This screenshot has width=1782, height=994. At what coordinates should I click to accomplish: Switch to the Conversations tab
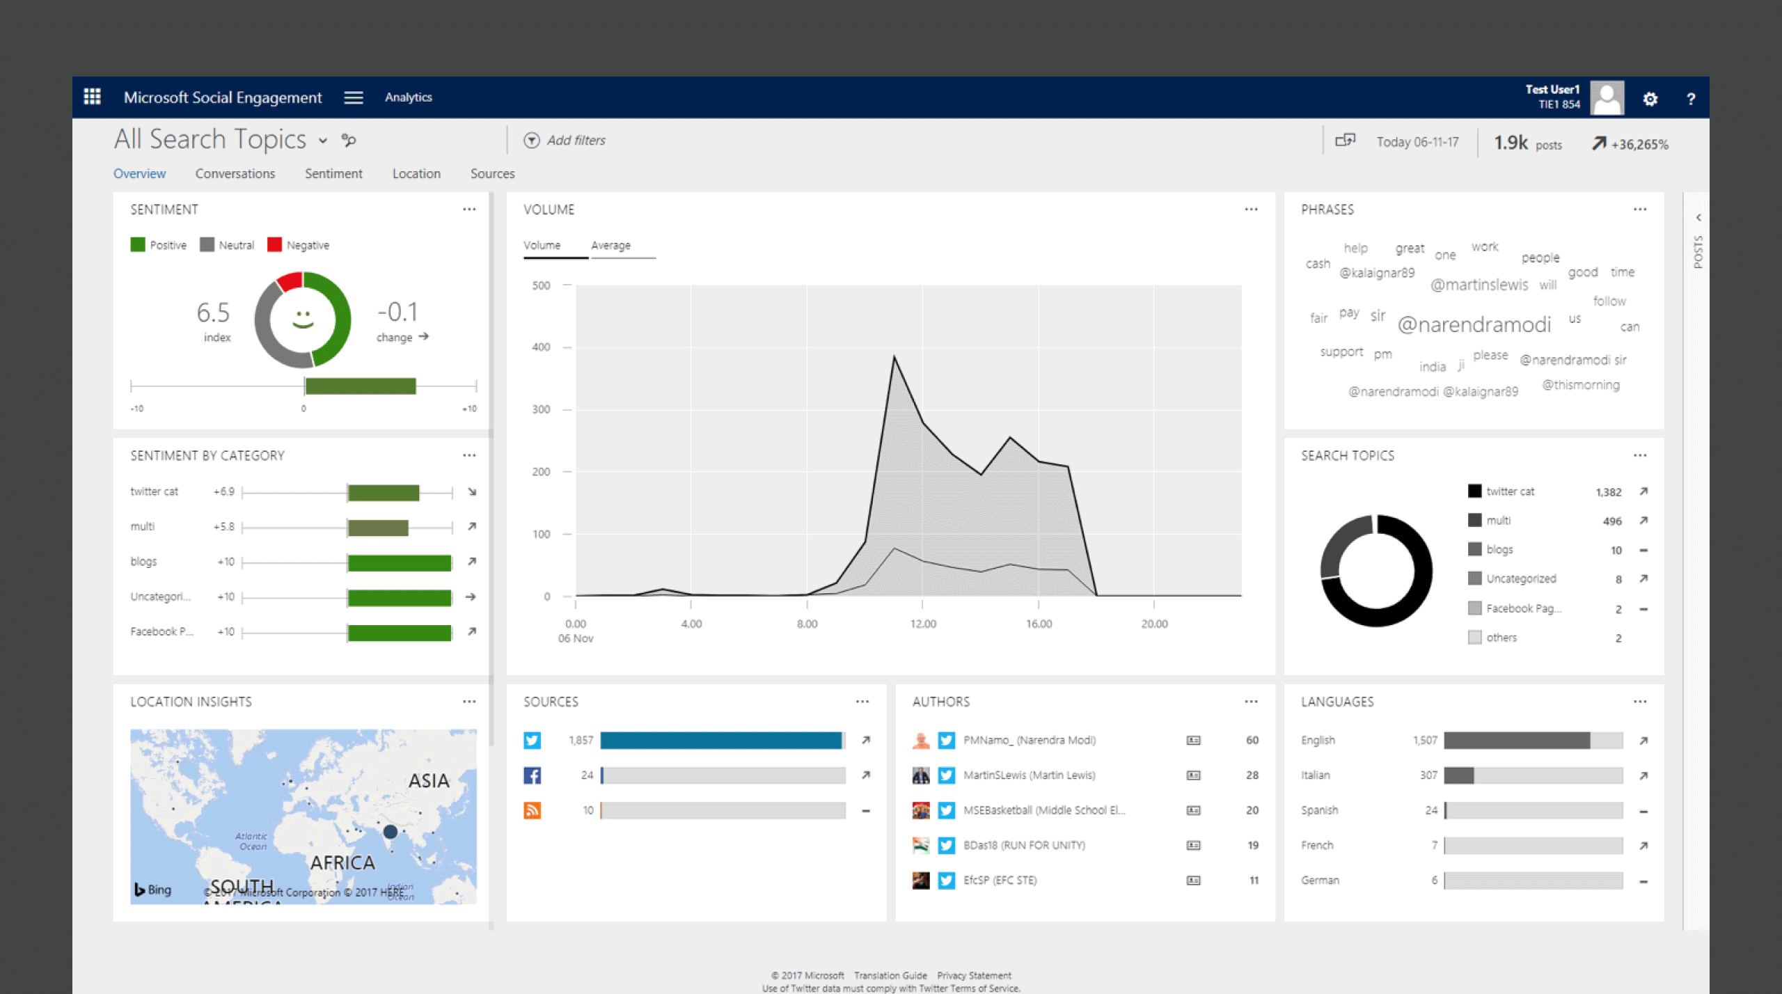click(235, 173)
